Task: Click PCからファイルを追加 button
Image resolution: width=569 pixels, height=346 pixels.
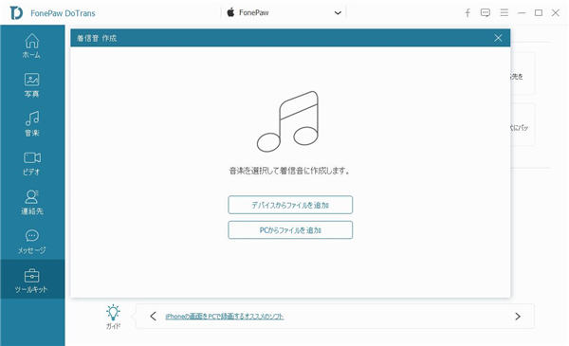Action: (x=290, y=230)
